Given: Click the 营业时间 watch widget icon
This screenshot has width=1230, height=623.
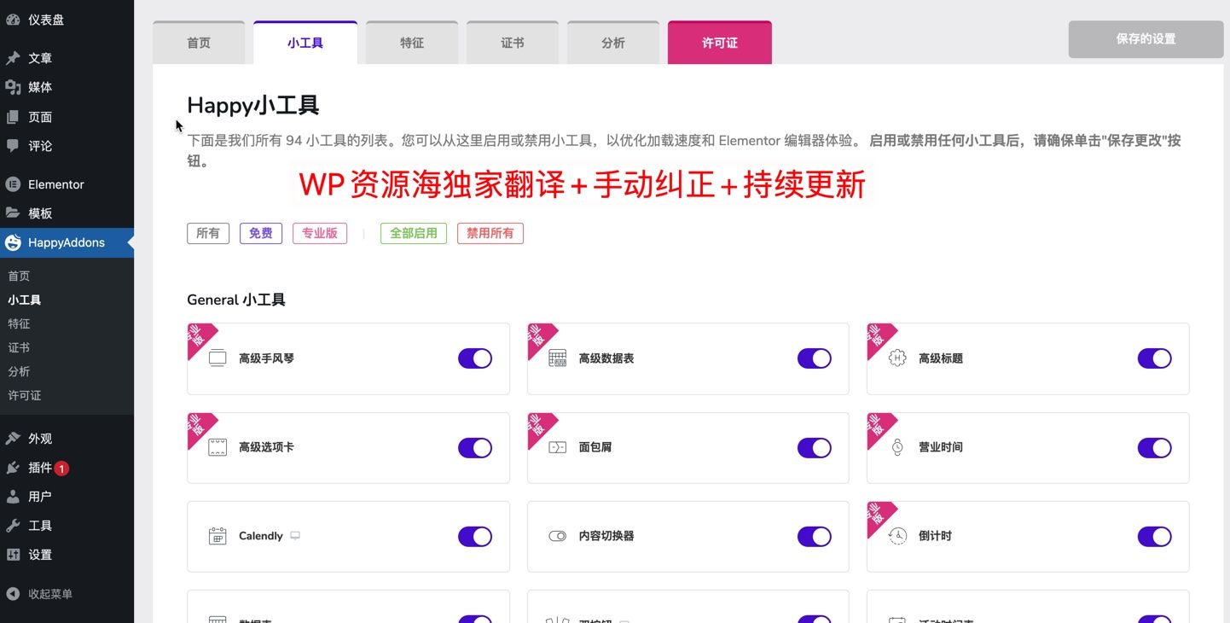Looking at the screenshot, I should (x=897, y=447).
